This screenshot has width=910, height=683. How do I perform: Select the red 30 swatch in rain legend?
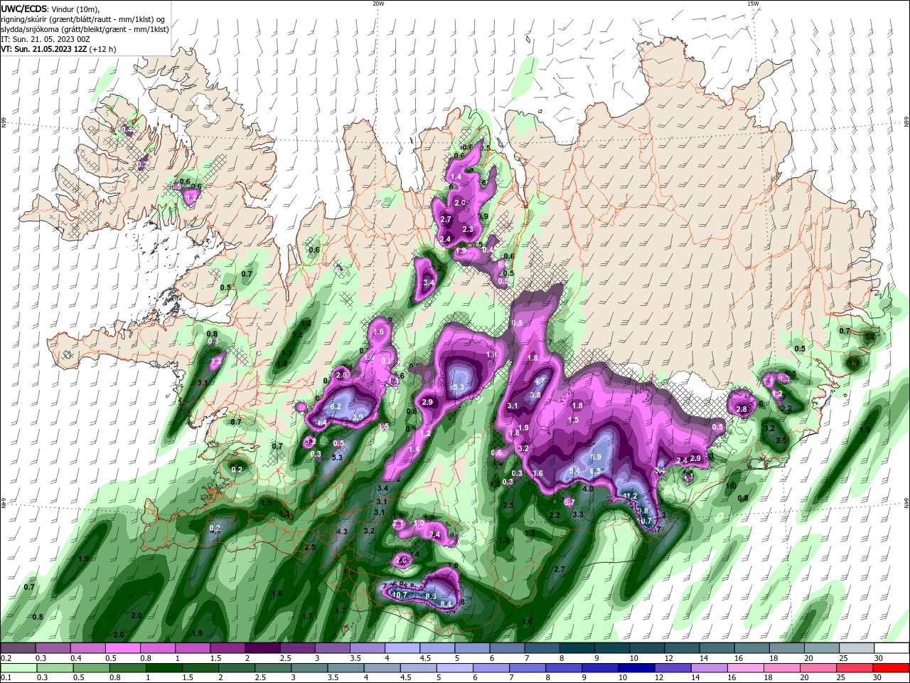point(892,668)
